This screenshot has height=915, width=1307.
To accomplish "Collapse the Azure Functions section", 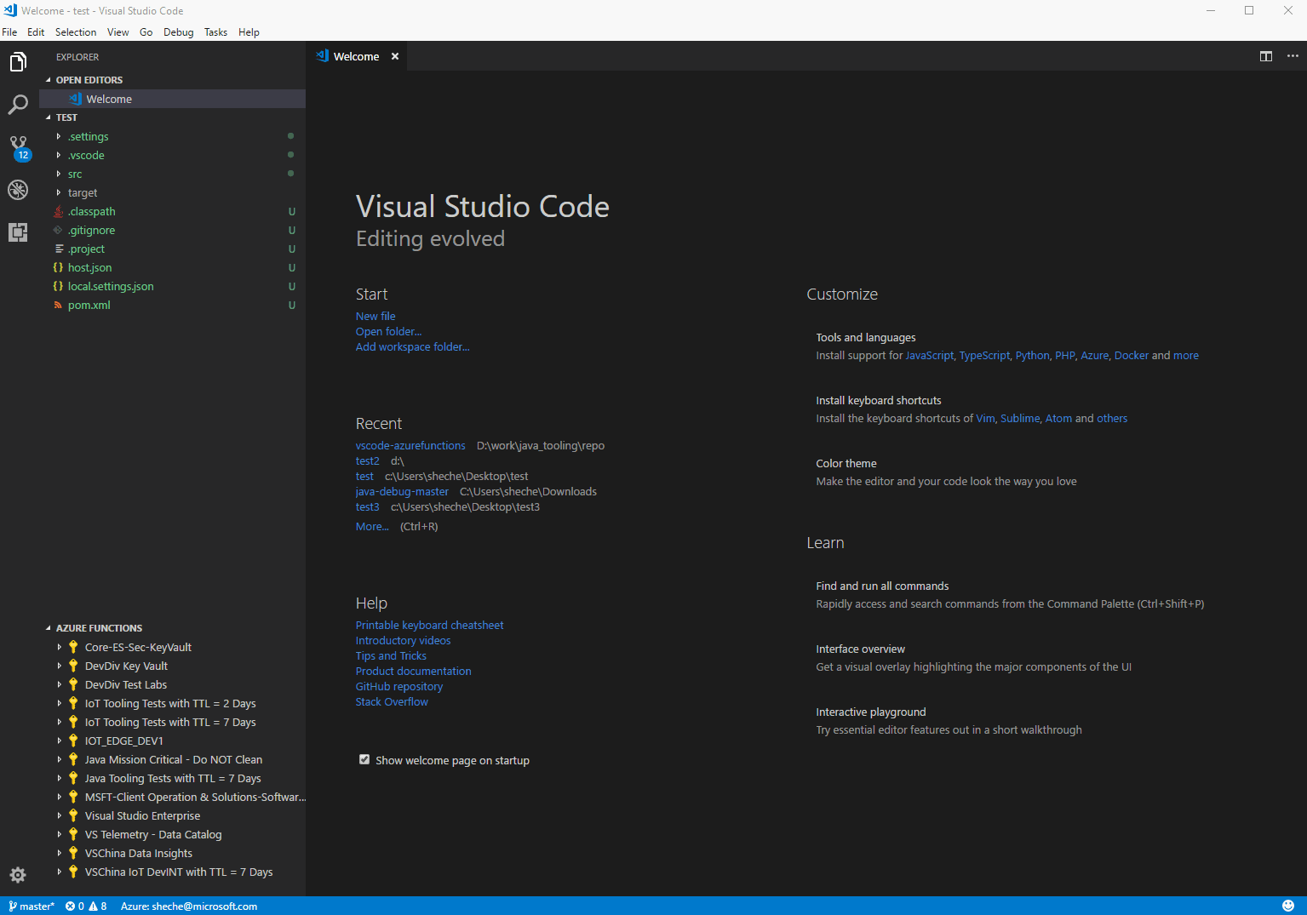I will click(49, 628).
